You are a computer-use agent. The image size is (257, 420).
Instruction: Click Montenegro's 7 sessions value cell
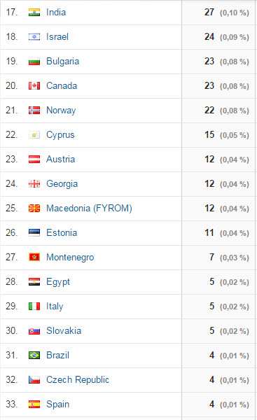[x=218, y=258]
